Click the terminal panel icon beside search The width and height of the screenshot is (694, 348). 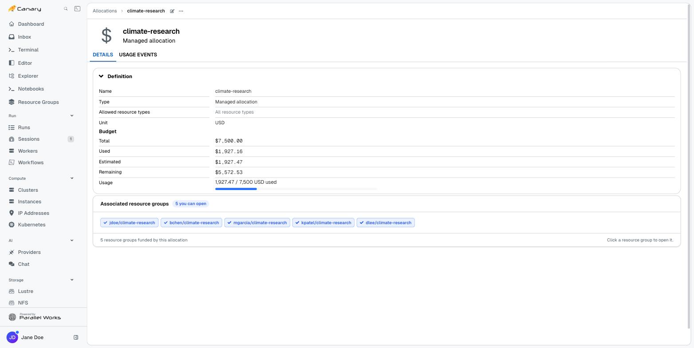[77, 8]
